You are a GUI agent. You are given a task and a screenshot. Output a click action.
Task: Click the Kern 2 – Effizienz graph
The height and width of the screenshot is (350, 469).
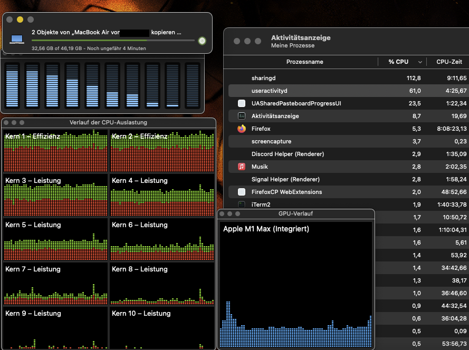tap(162, 151)
